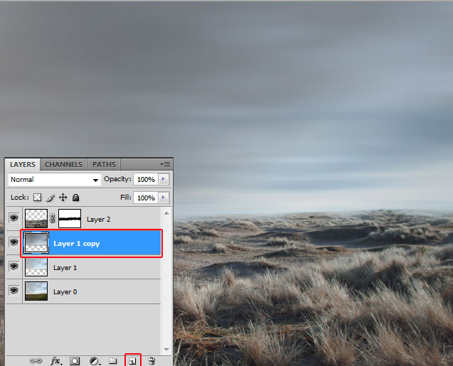This screenshot has width=453, height=366.
Task: Select the Layer 2 name
Action: coord(99,220)
